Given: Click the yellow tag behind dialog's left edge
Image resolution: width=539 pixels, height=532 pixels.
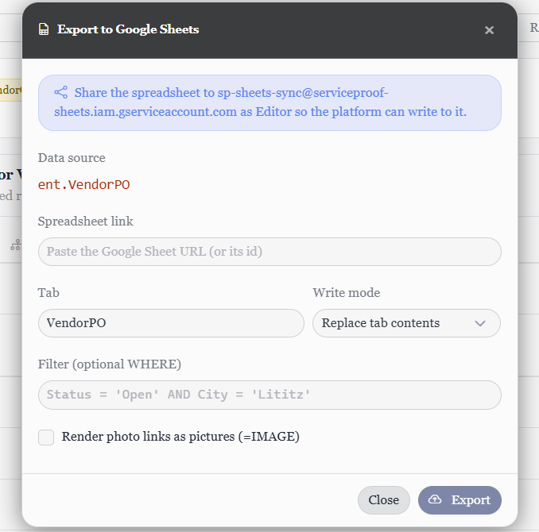Looking at the screenshot, I should (11, 90).
